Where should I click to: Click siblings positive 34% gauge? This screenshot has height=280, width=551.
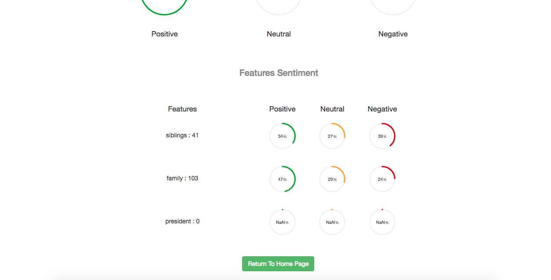click(283, 136)
